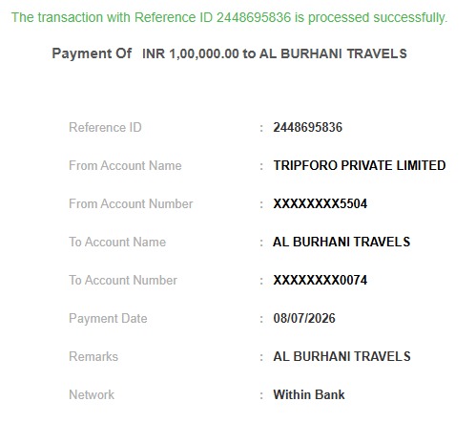The height and width of the screenshot is (423, 476).
Task: Click the Payment Of heading label
Action: tap(92, 53)
